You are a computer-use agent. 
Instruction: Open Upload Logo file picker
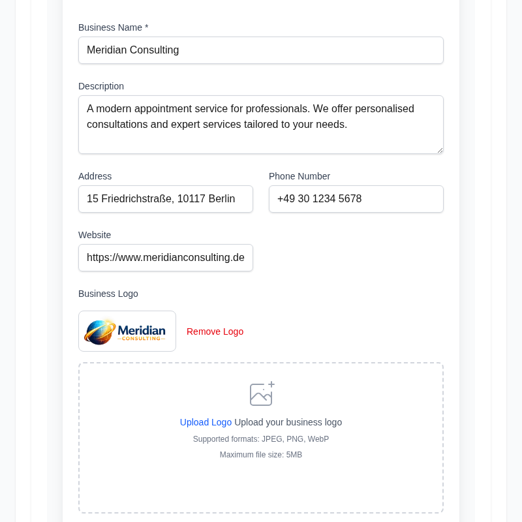[x=206, y=422]
